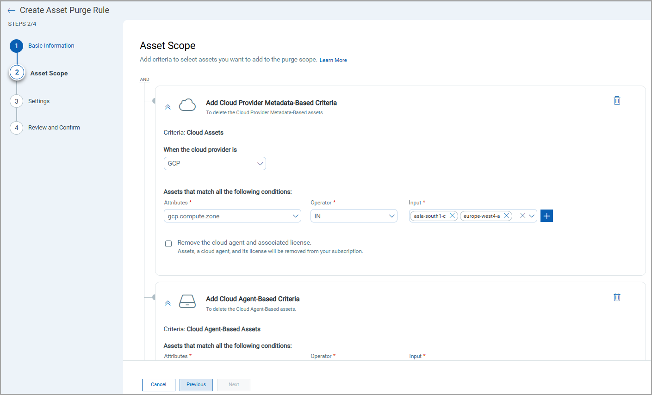Image resolution: width=652 pixels, height=395 pixels.
Task: Click the Previous button
Action: tap(196, 384)
